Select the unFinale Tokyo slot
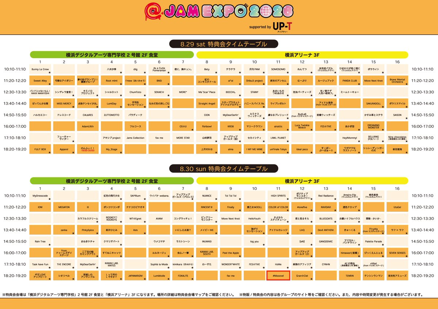This screenshot has width=438, height=309. [x=278, y=149]
